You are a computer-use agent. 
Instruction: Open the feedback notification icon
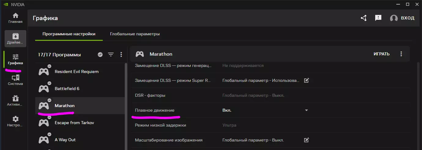coord(378,18)
